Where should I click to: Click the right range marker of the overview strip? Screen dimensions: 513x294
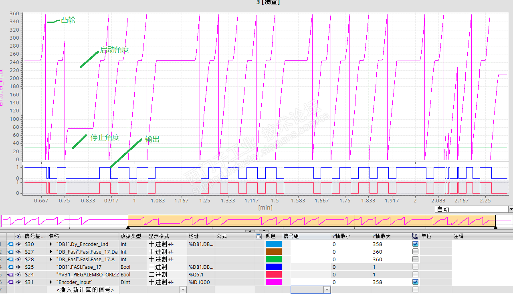tap(495, 227)
